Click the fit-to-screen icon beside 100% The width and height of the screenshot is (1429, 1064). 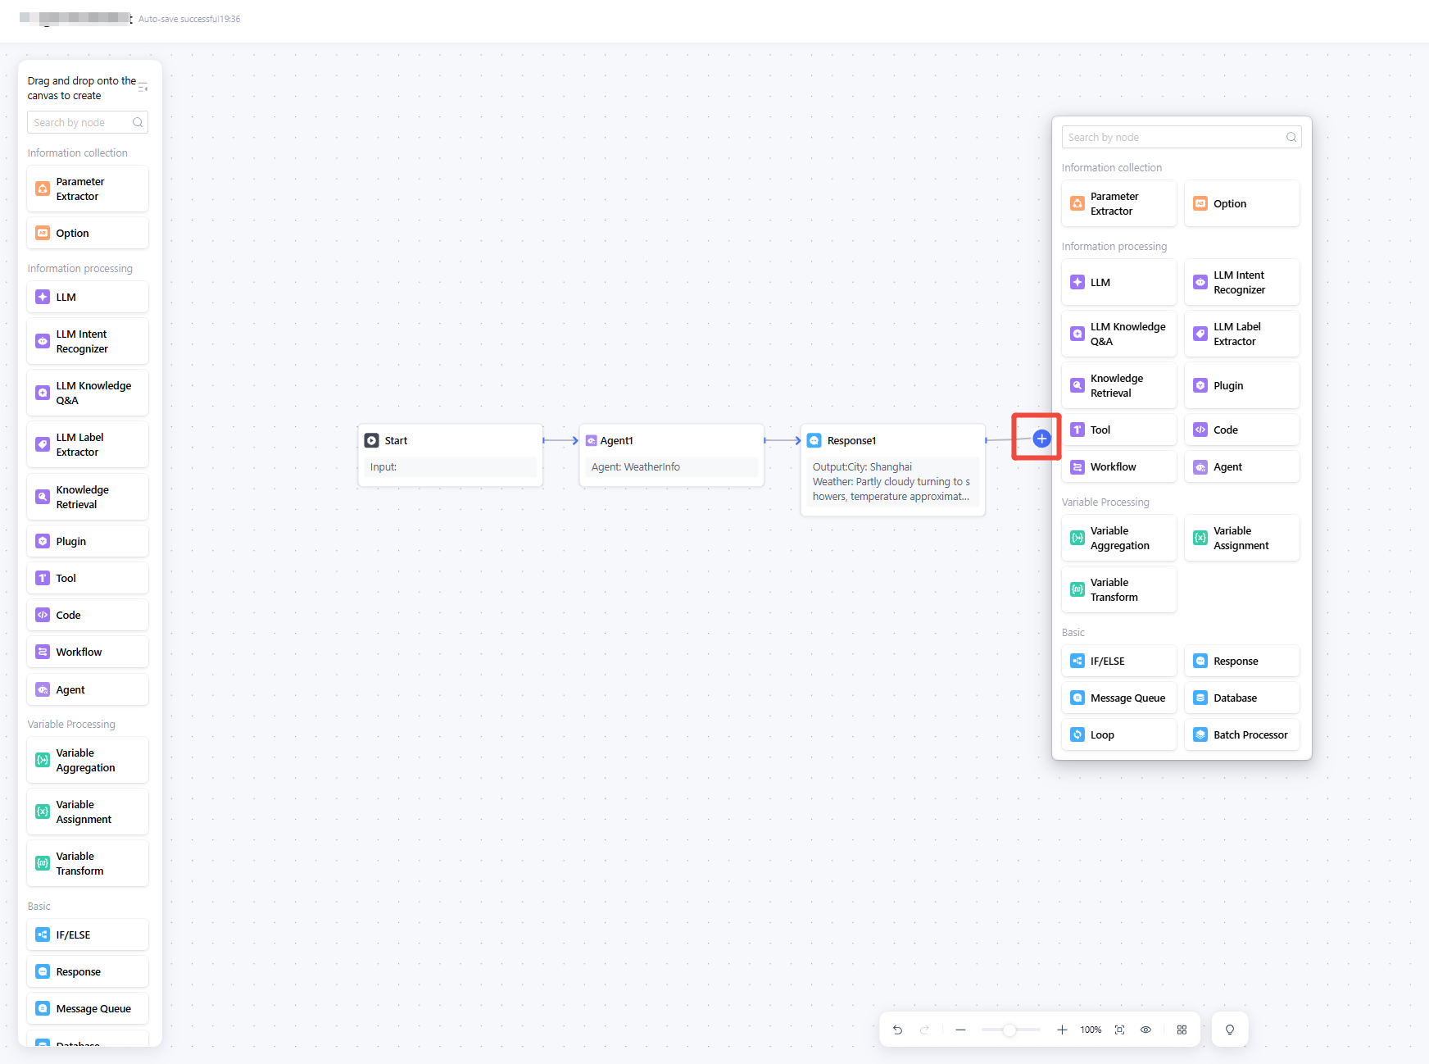pyautogui.click(x=1119, y=1030)
